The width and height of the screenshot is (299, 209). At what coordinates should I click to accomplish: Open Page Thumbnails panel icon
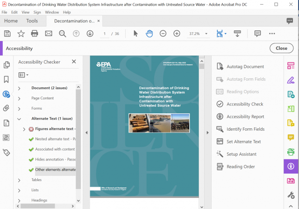pyautogui.click(x=7, y=65)
